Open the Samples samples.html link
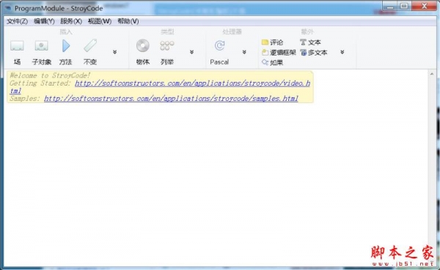The image size is (440, 270). [171, 99]
